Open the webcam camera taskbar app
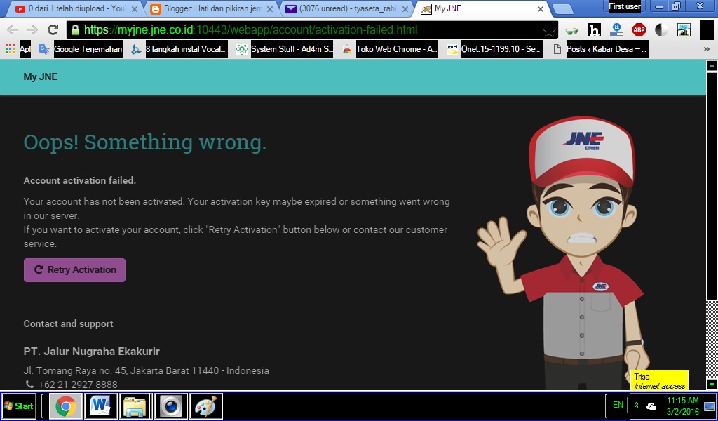Image resolution: width=718 pixels, height=421 pixels. tap(171, 406)
